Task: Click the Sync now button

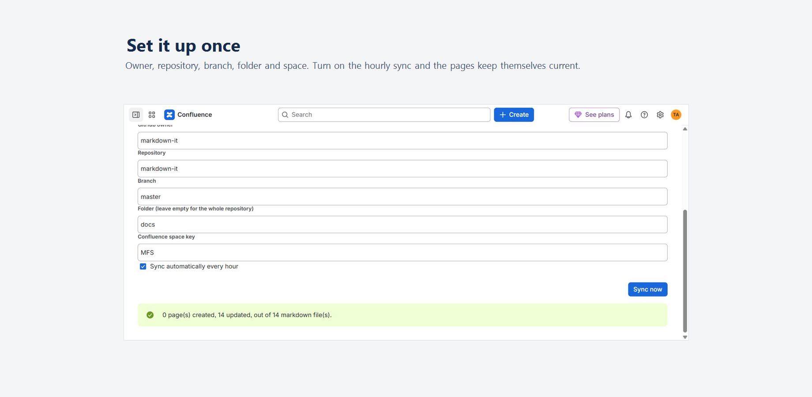Action: click(647, 289)
